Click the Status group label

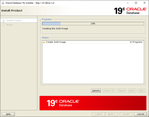(x=45, y=38)
